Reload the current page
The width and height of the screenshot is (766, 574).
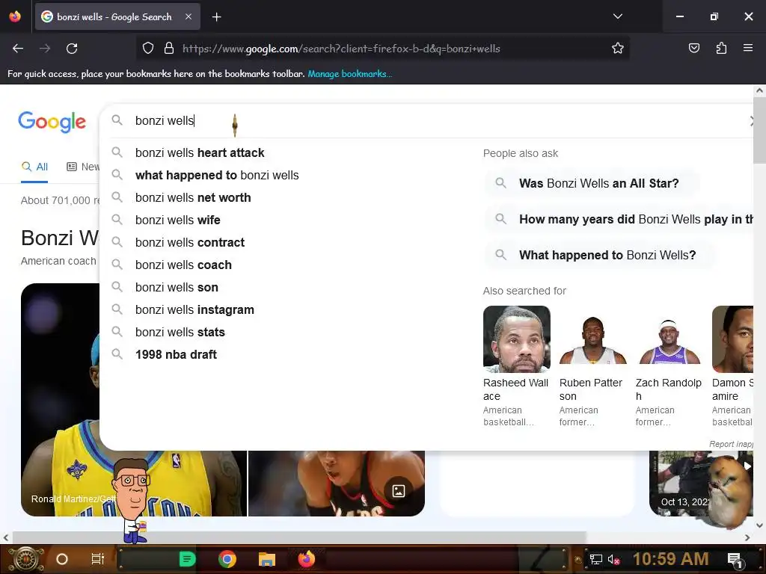click(72, 49)
